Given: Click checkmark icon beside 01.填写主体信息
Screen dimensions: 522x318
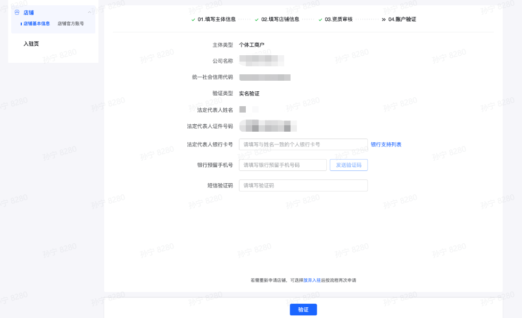Looking at the screenshot, I should 193,20.
